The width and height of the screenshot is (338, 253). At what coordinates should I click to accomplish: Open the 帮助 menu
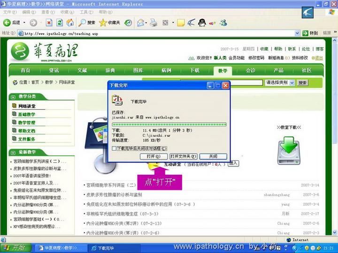[106, 12]
